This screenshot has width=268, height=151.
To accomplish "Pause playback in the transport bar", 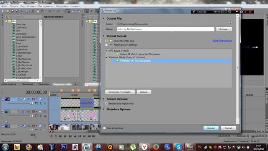I will (70, 136).
